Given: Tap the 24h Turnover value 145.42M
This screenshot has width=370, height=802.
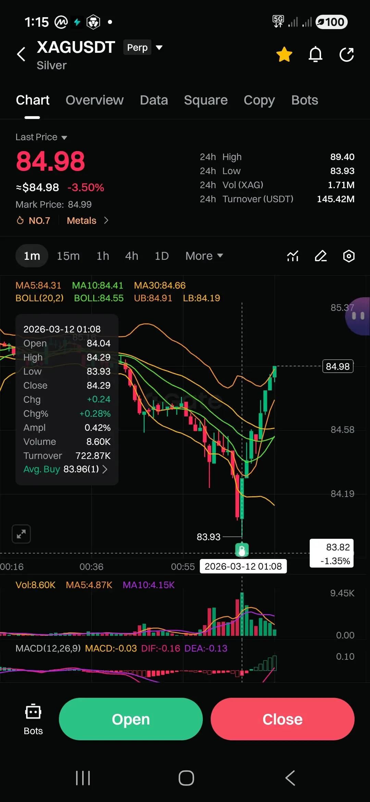Looking at the screenshot, I should click(336, 199).
